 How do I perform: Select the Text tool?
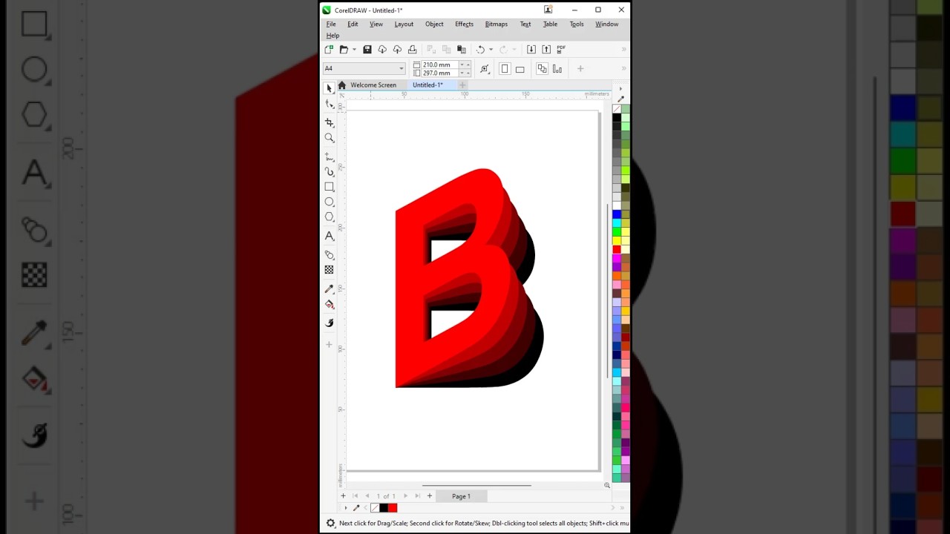point(330,236)
